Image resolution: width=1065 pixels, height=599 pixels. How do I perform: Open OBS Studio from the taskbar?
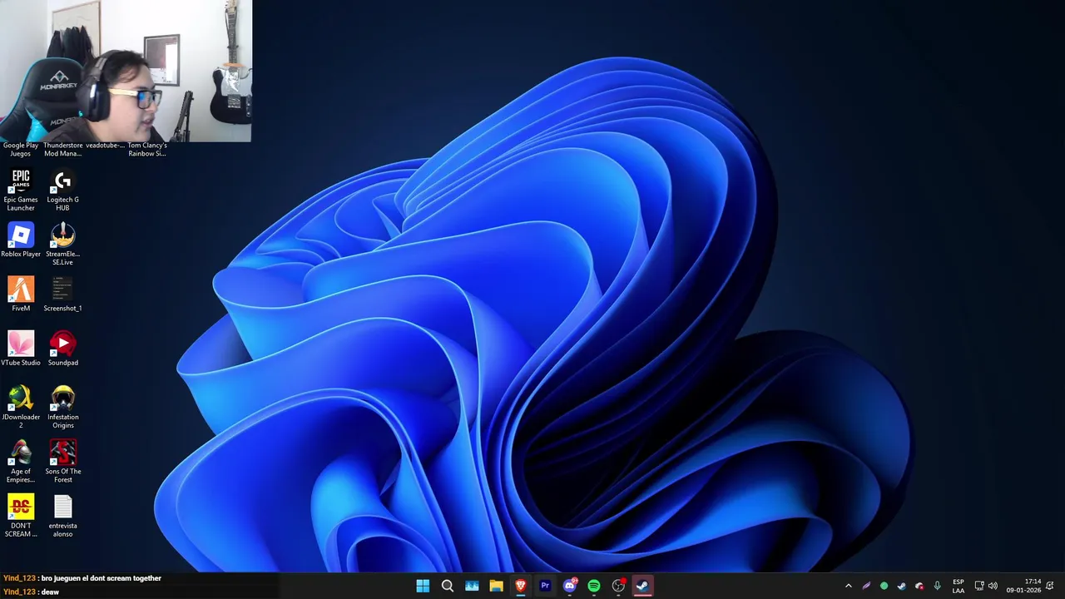[x=618, y=586]
